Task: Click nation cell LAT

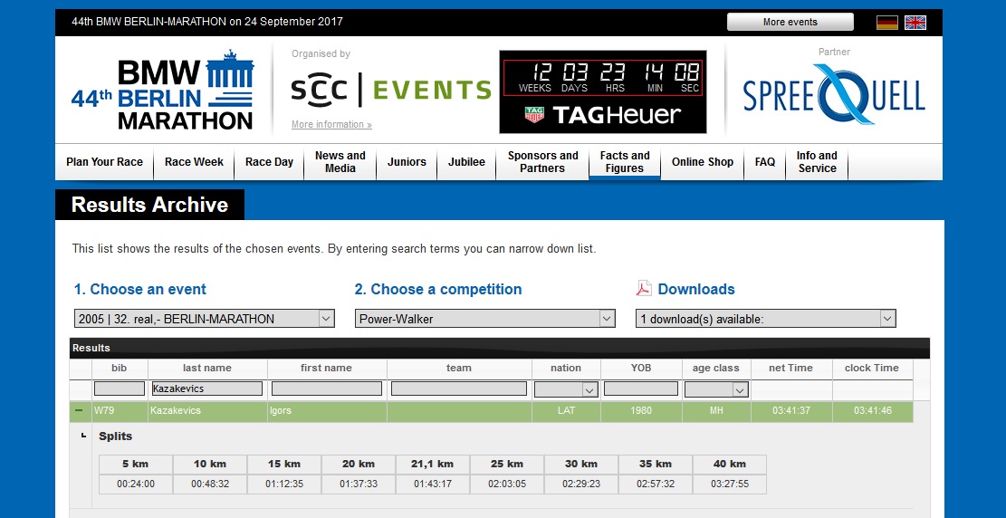Action: click(567, 411)
